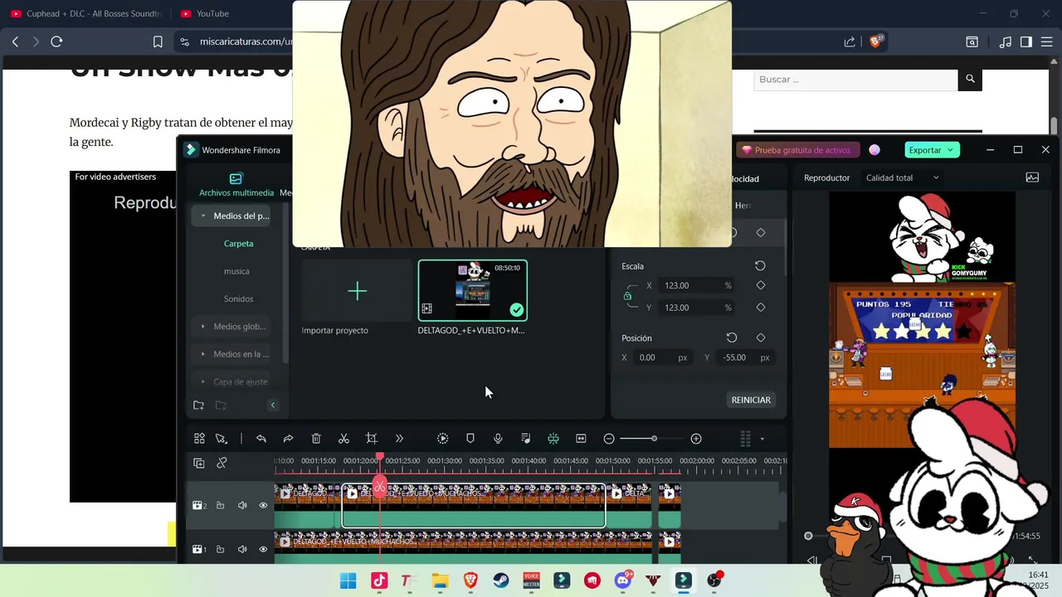Image resolution: width=1062 pixels, height=597 pixels.
Task: Lock video track 2 padlock icon
Action: [221, 506]
